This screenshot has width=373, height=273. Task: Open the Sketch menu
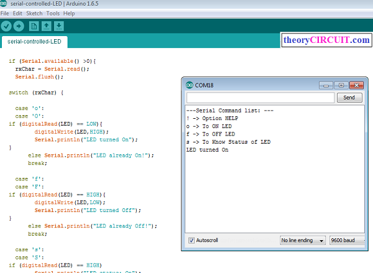[x=34, y=14]
